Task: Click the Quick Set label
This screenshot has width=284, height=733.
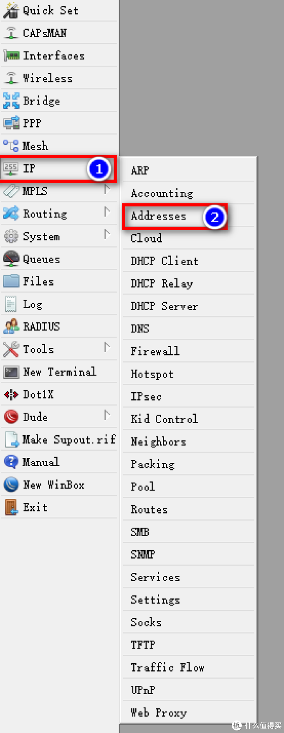Action: pos(51,10)
